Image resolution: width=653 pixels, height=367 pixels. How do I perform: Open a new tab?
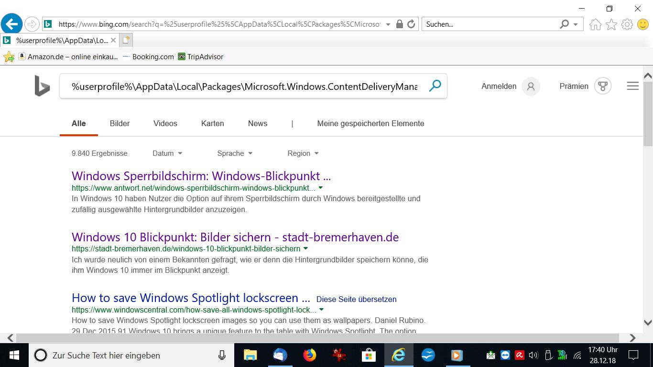126,40
